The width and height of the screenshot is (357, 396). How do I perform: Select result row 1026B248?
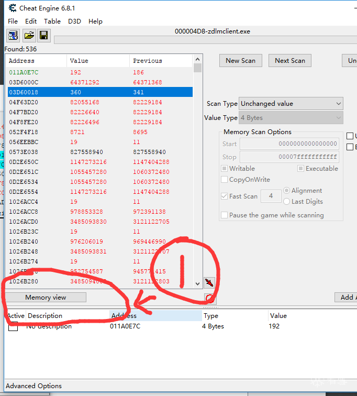[x=100, y=251]
